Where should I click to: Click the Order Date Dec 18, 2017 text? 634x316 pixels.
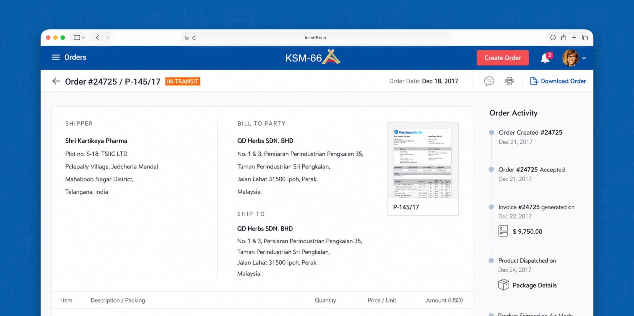(x=424, y=81)
